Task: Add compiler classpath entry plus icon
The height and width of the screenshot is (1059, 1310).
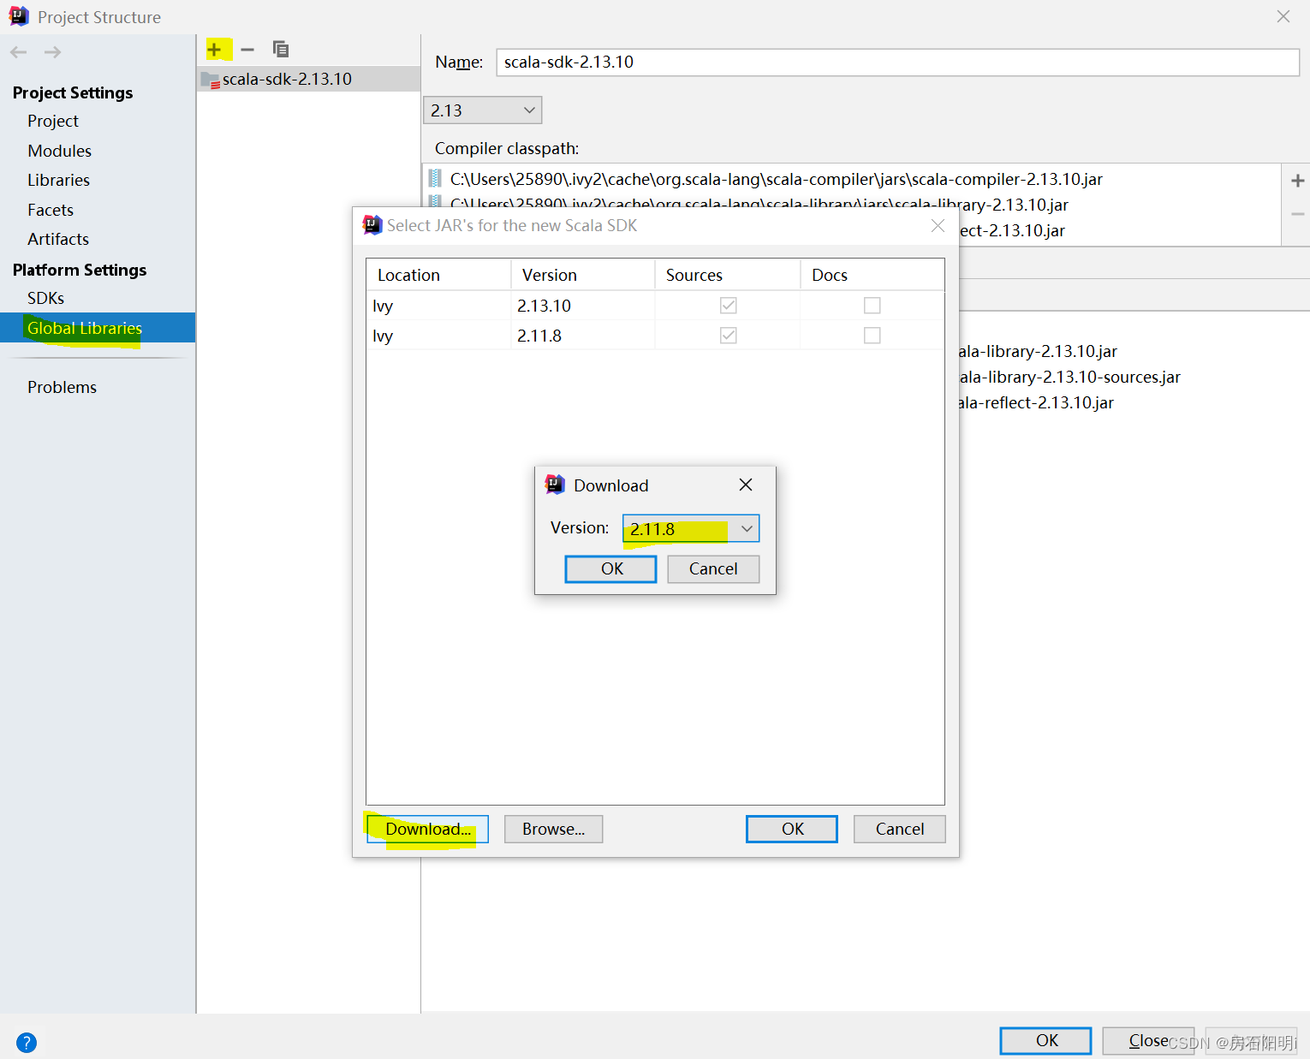Action: click(x=1297, y=181)
